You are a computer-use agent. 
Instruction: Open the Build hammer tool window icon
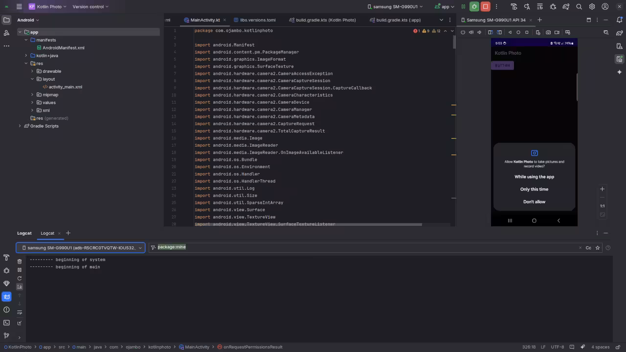pos(6,258)
